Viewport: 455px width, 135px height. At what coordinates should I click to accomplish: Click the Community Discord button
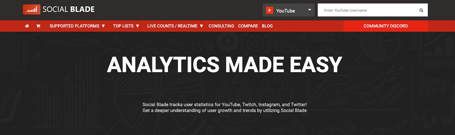385,26
